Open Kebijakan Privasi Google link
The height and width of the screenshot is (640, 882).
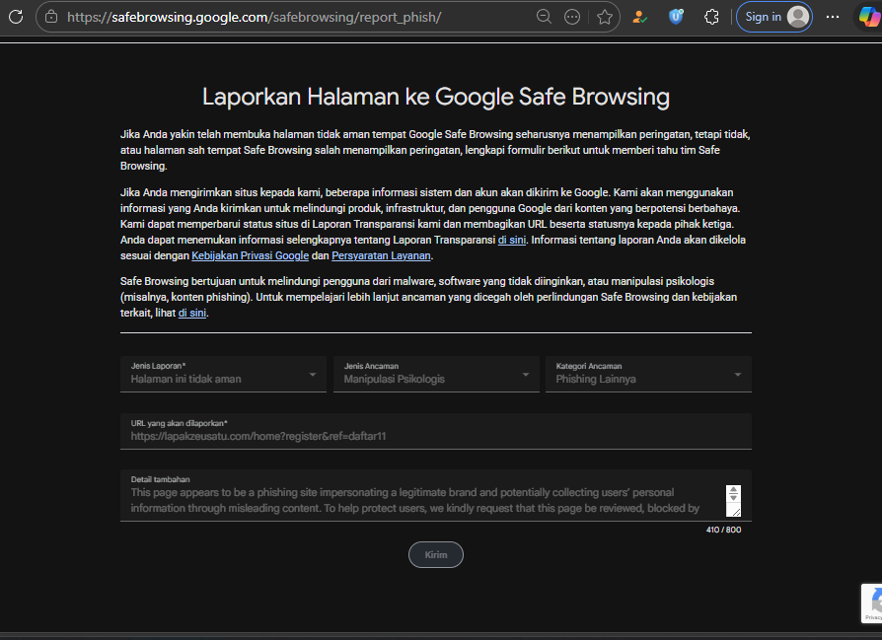pos(251,255)
